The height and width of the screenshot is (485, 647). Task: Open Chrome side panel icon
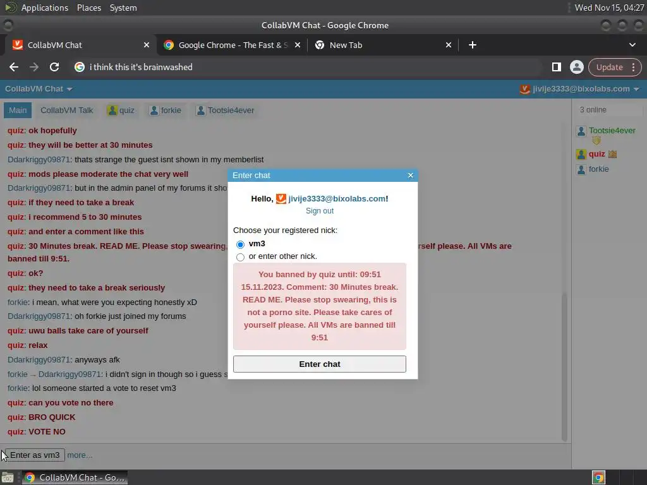coord(556,67)
